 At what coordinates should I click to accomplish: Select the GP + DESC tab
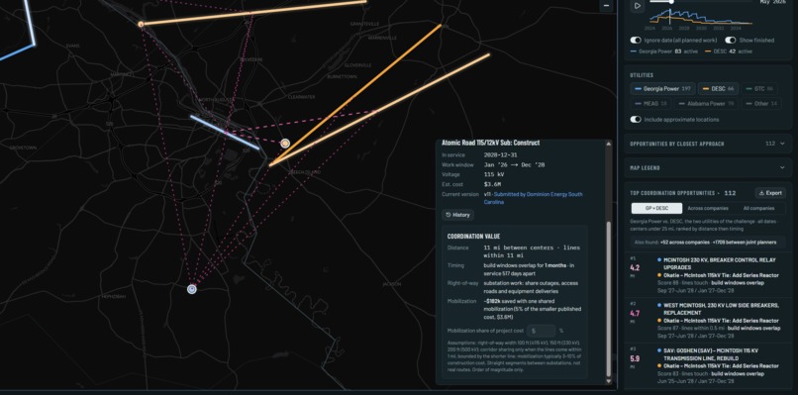(656, 208)
